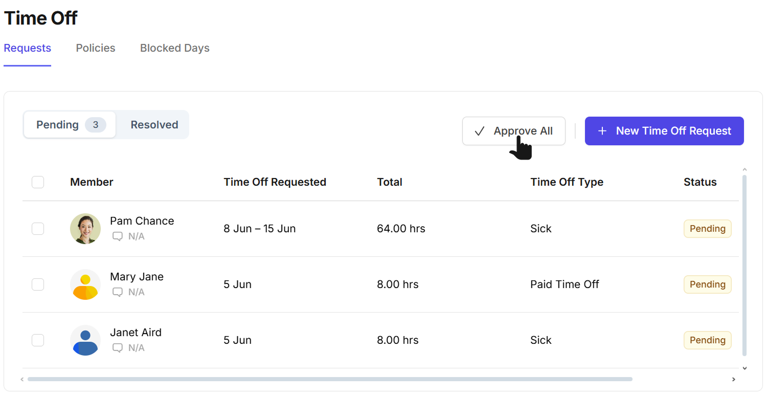The height and width of the screenshot is (396, 767).
Task: Click the 8 Jun – 15 Jun date cell
Action: pos(260,229)
